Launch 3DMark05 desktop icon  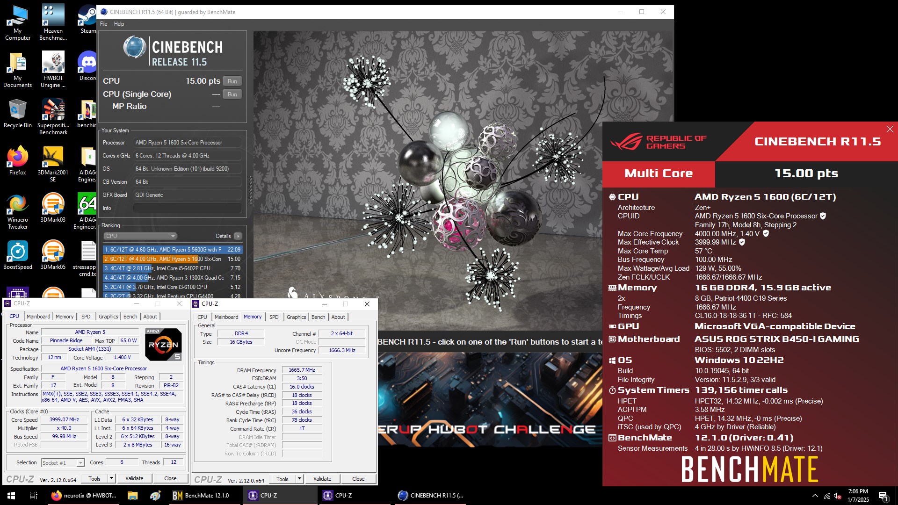click(53, 255)
